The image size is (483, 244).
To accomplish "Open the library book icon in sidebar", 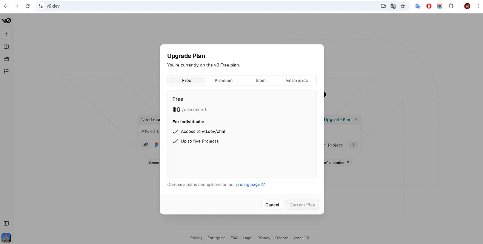I will pos(6,47).
